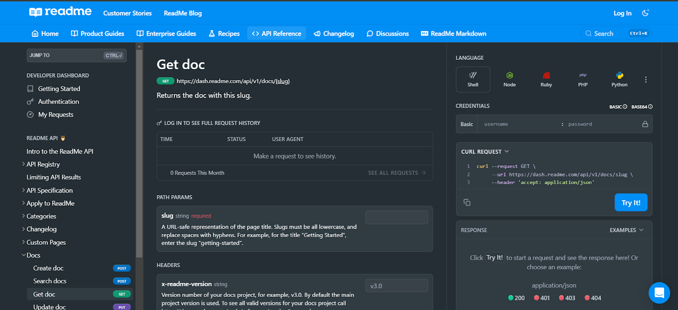Open Customer Stories link
The image size is (678, 310).
[128, 13]
